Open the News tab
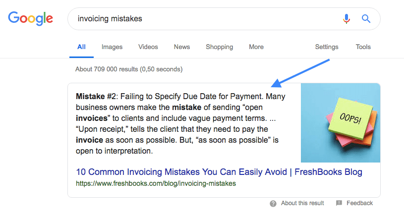The height and width of the screenshot is (220, 404). click(181, 47)
